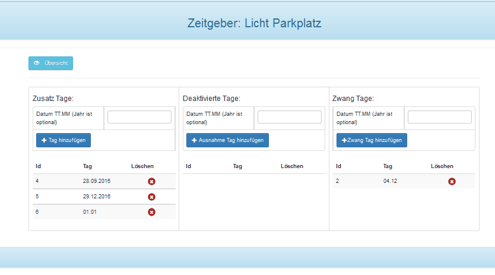
Task: Delete the 28.09.2016 entry
Action: [x=151, y=181]
